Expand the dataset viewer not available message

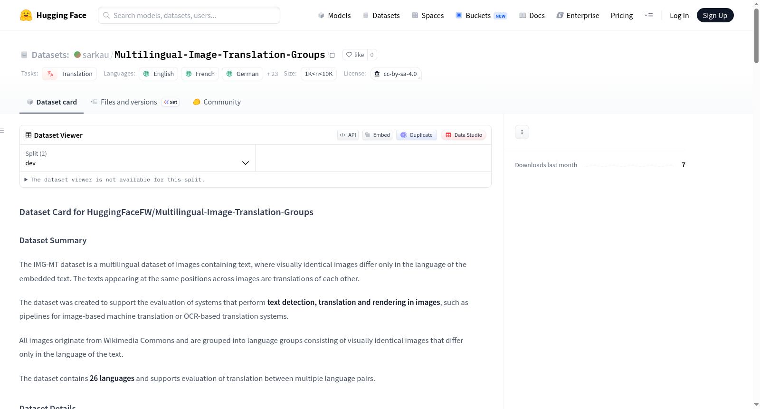coord(114,180)
